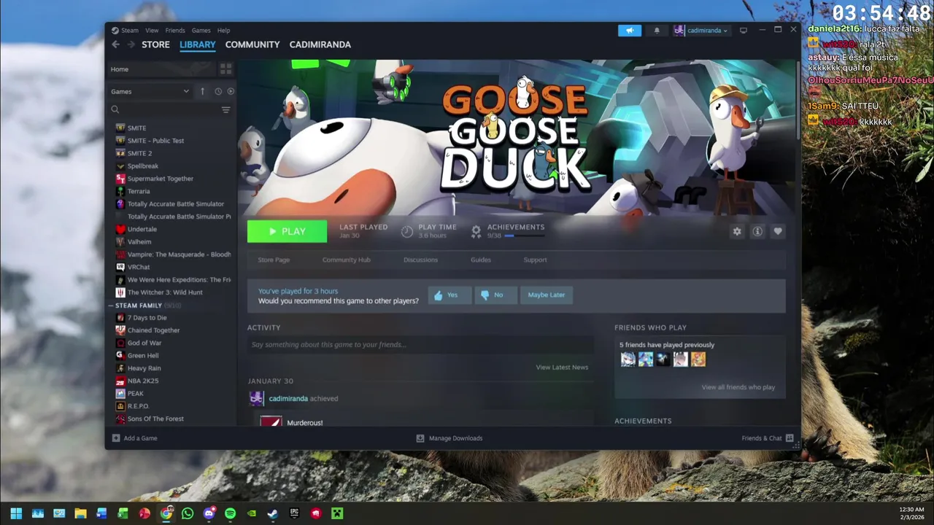Open the Games filter dropdown

pos(150,91)
